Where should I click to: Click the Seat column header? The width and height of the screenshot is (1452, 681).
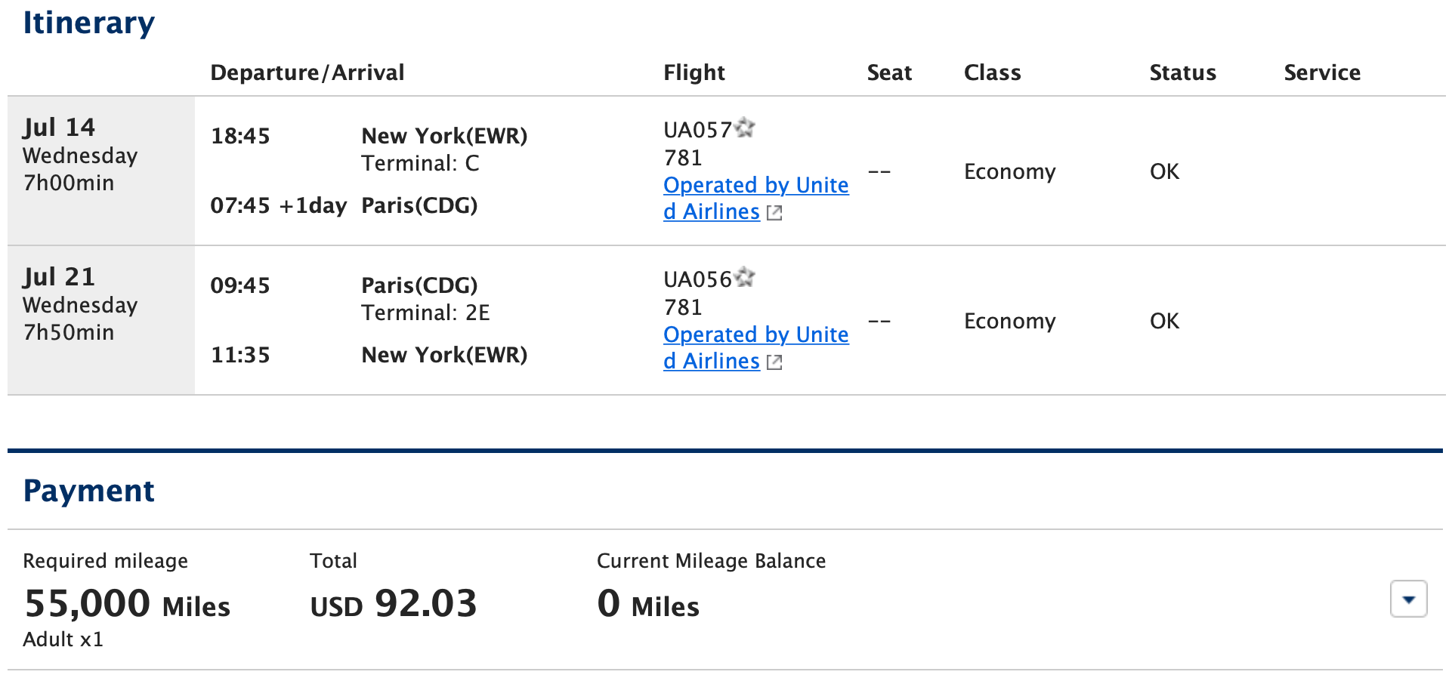pos(888,72)
